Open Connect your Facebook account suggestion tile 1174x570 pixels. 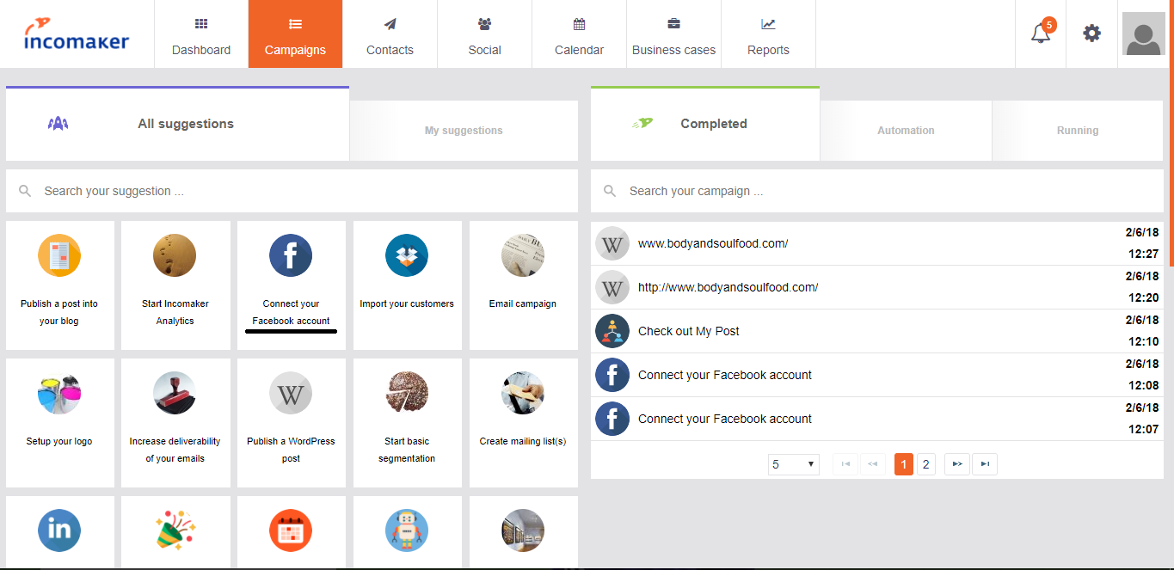click(291, 285)
